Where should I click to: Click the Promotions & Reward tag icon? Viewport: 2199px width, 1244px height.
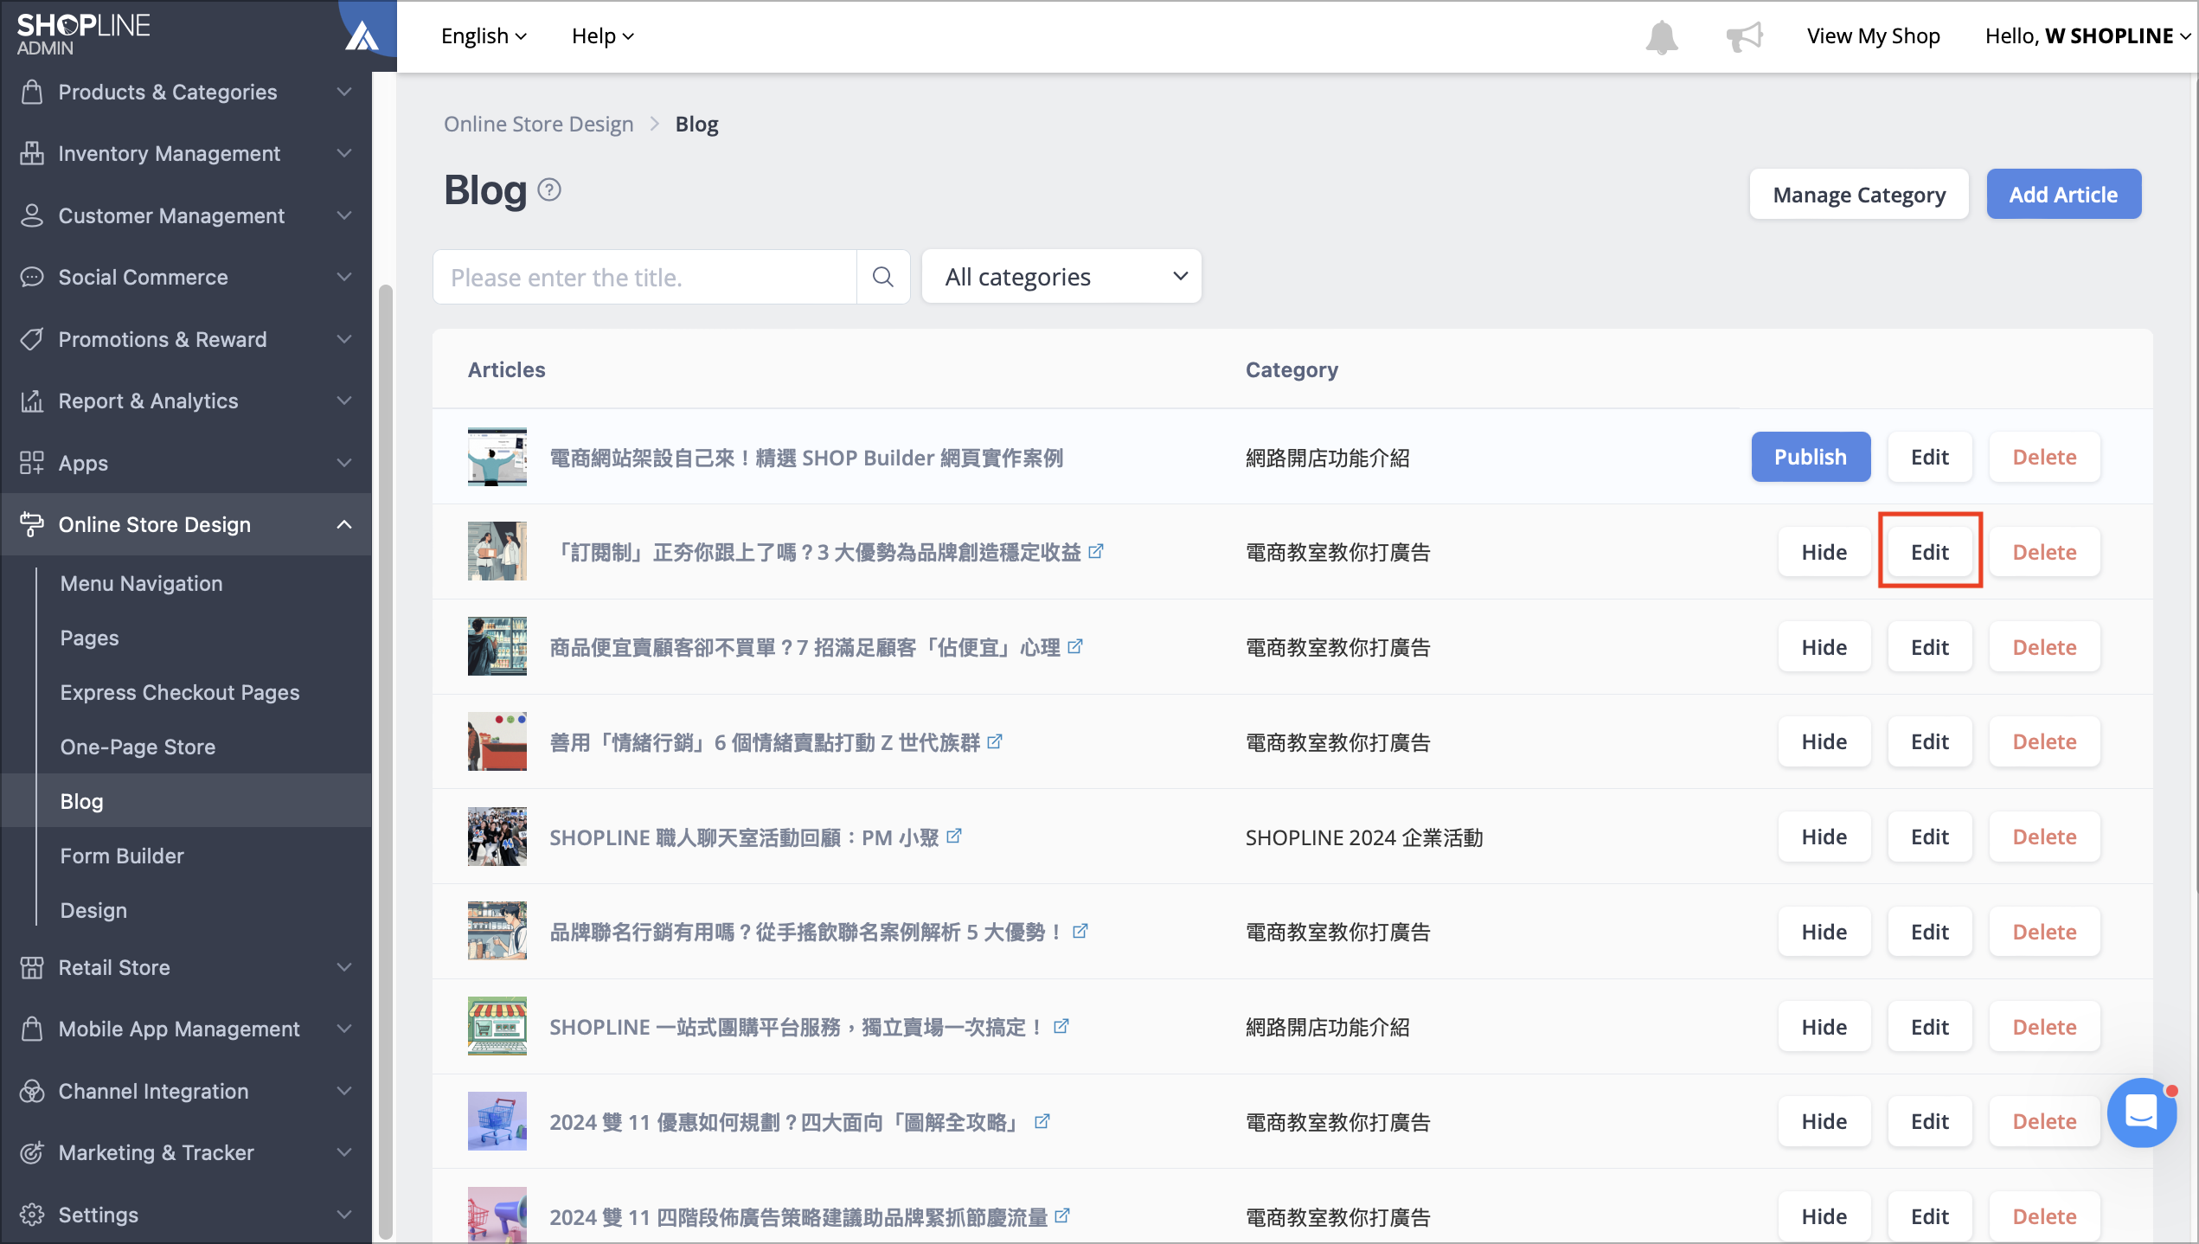pos(32,339)
